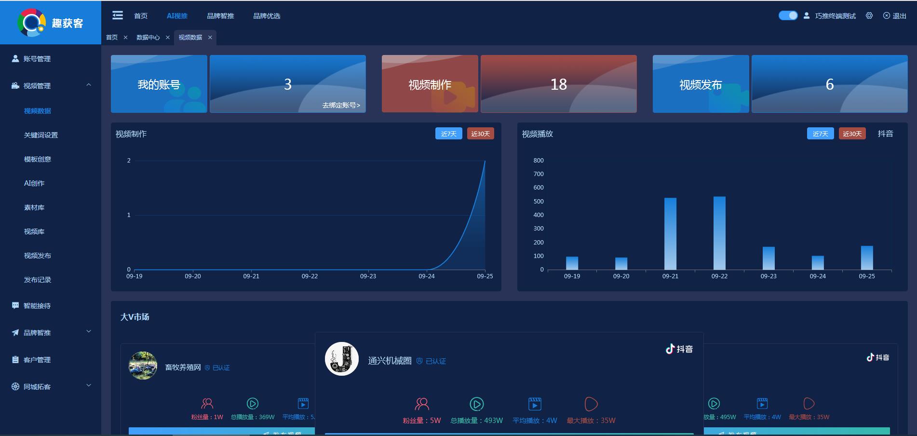Click the 智能接待 chat icon
The height and width of the screenshot is (436, 917).
(x=15, y=305)
